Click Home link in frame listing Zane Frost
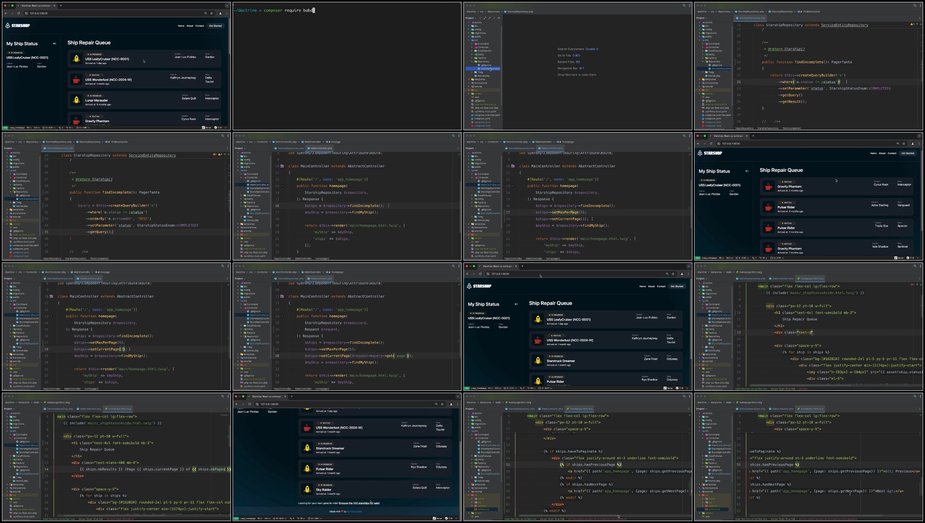The width and height of the screenshot is (925, 523). [x=643, y=286]
